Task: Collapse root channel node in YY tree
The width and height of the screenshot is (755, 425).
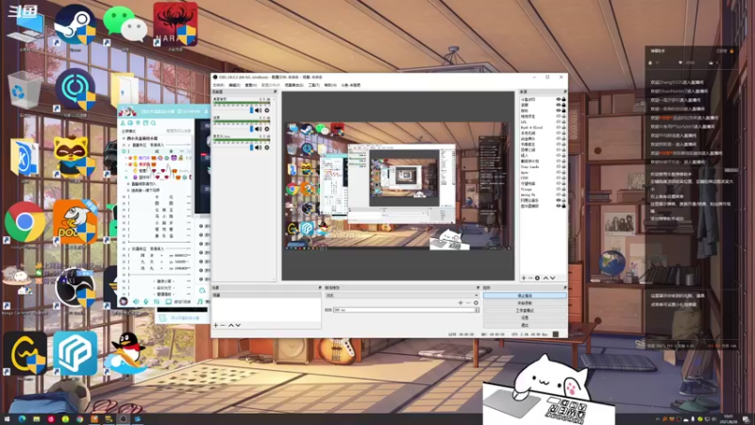Action: click(124, 138)
